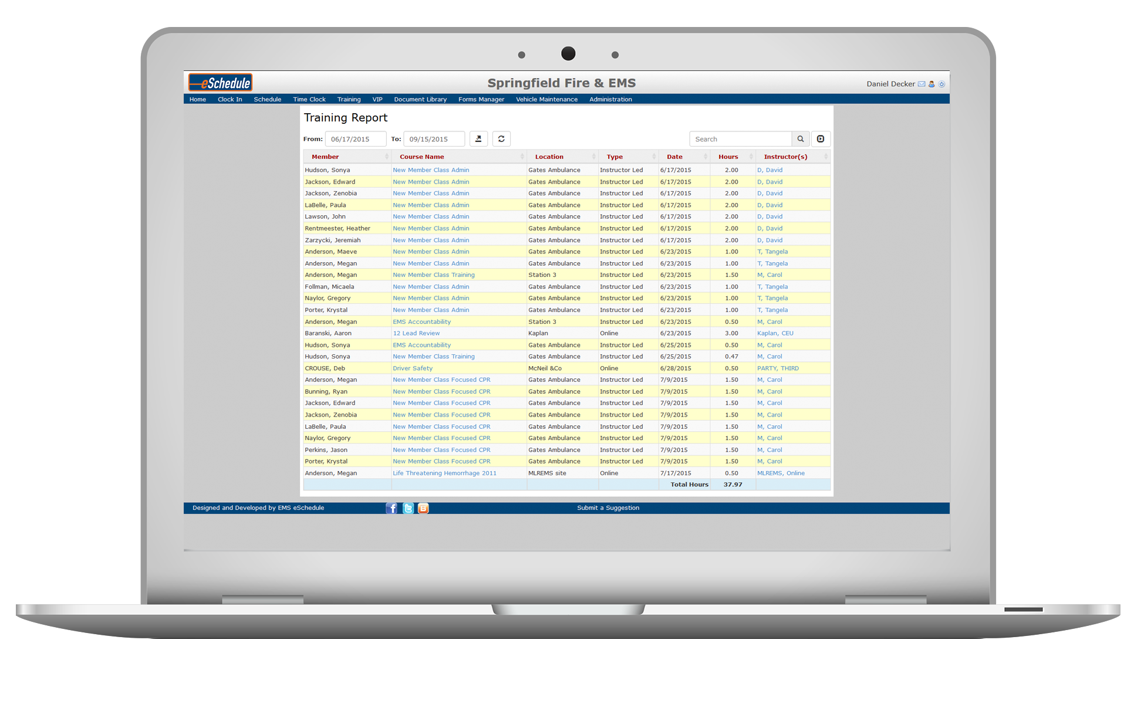1134x704 pixels.
Task: Sort by the Location column arrows
Action: 593,157
